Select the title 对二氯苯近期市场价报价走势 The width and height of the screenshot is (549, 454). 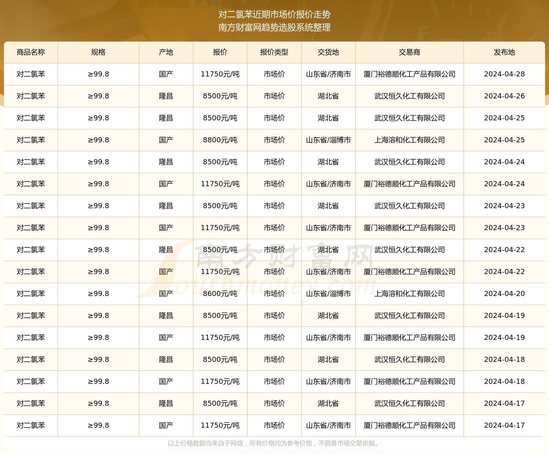tap(274, 15)
